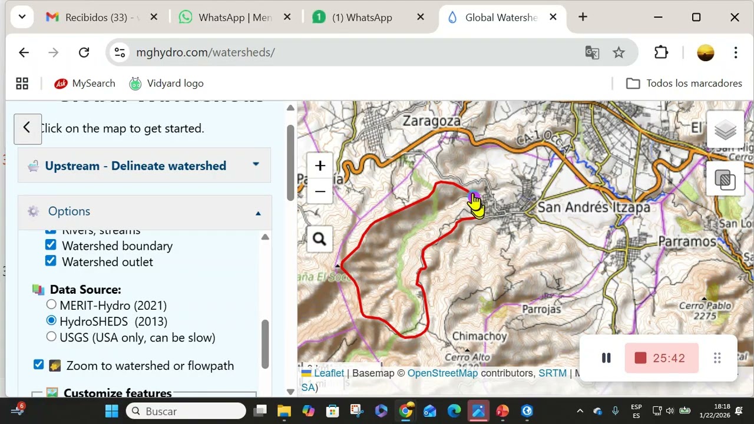This screenshot has height=424, width=754.
Task: Grab the recording widget drag handle
Action: 717,358
